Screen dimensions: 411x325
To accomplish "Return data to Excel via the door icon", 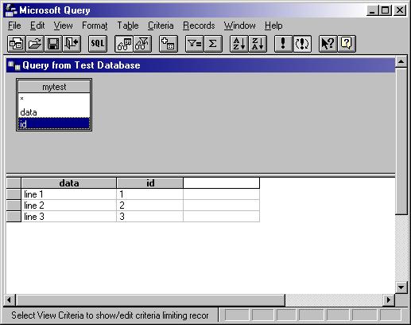I will pyautogui.click(x=72, y=44).
